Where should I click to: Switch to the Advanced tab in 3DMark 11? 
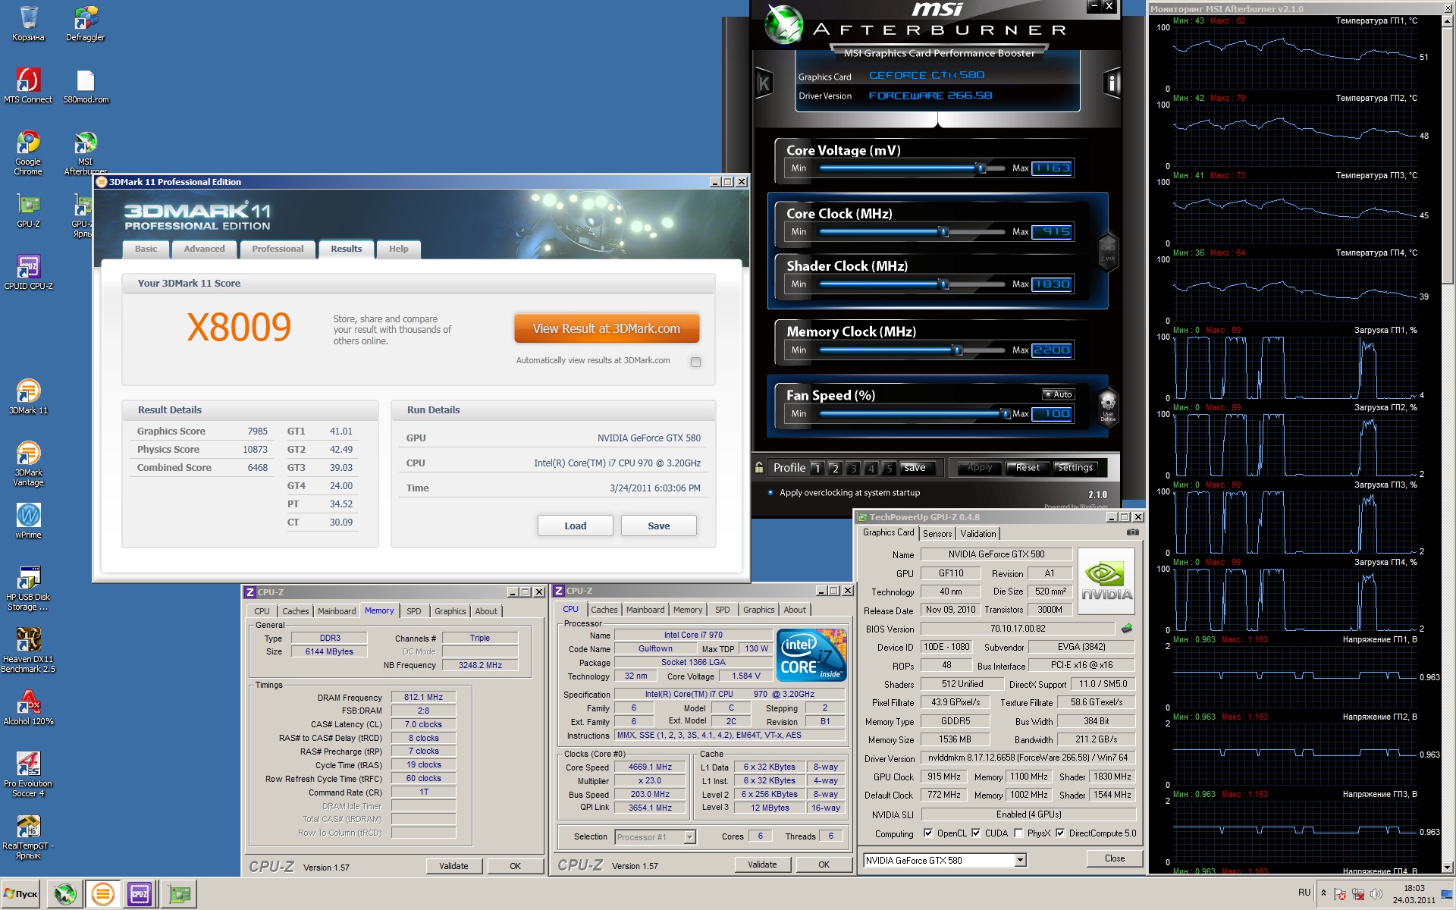click(x=204, y=249)
